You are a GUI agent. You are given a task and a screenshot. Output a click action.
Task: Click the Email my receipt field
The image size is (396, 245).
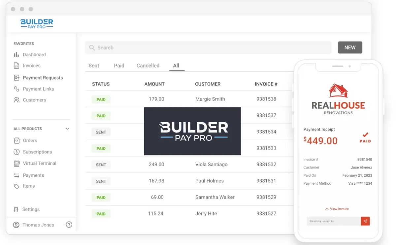(x=334, y=221)
